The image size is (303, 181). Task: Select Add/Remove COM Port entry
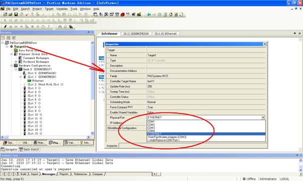(x=206, y=140)
